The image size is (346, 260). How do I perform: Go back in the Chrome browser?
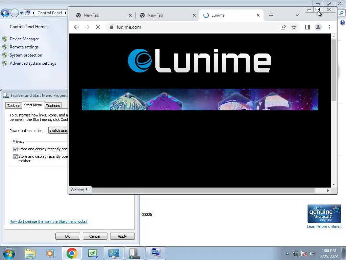coord(76,27)
